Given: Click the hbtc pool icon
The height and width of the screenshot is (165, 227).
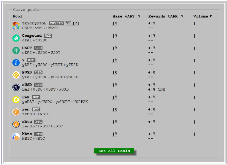Looking at the screenshot, I should tap(16, 136).
